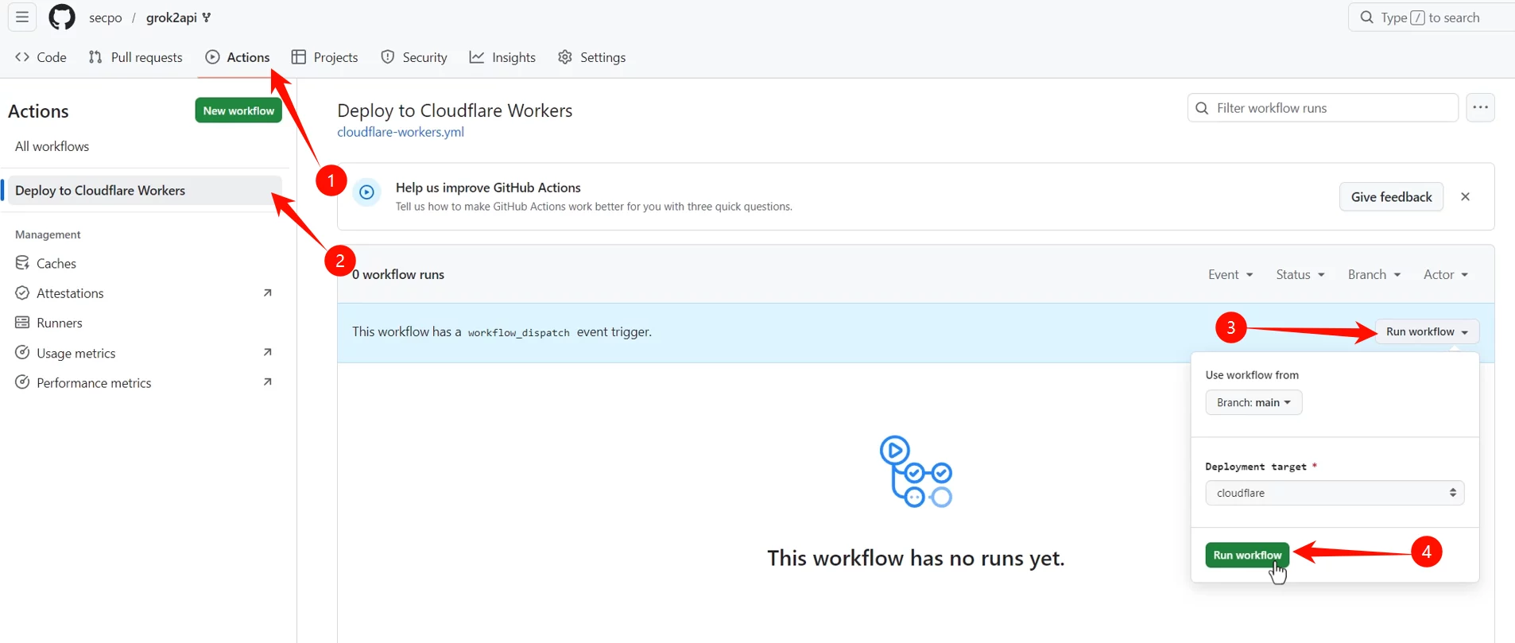Expand the Event filter dropdown
Image resolution: width=1515 pixels, height=643 pixels.
[1230, 274]
